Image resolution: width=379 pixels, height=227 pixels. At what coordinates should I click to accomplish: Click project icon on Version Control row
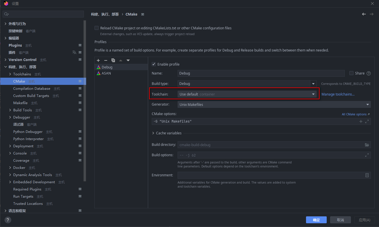click(x=80, y=60)
